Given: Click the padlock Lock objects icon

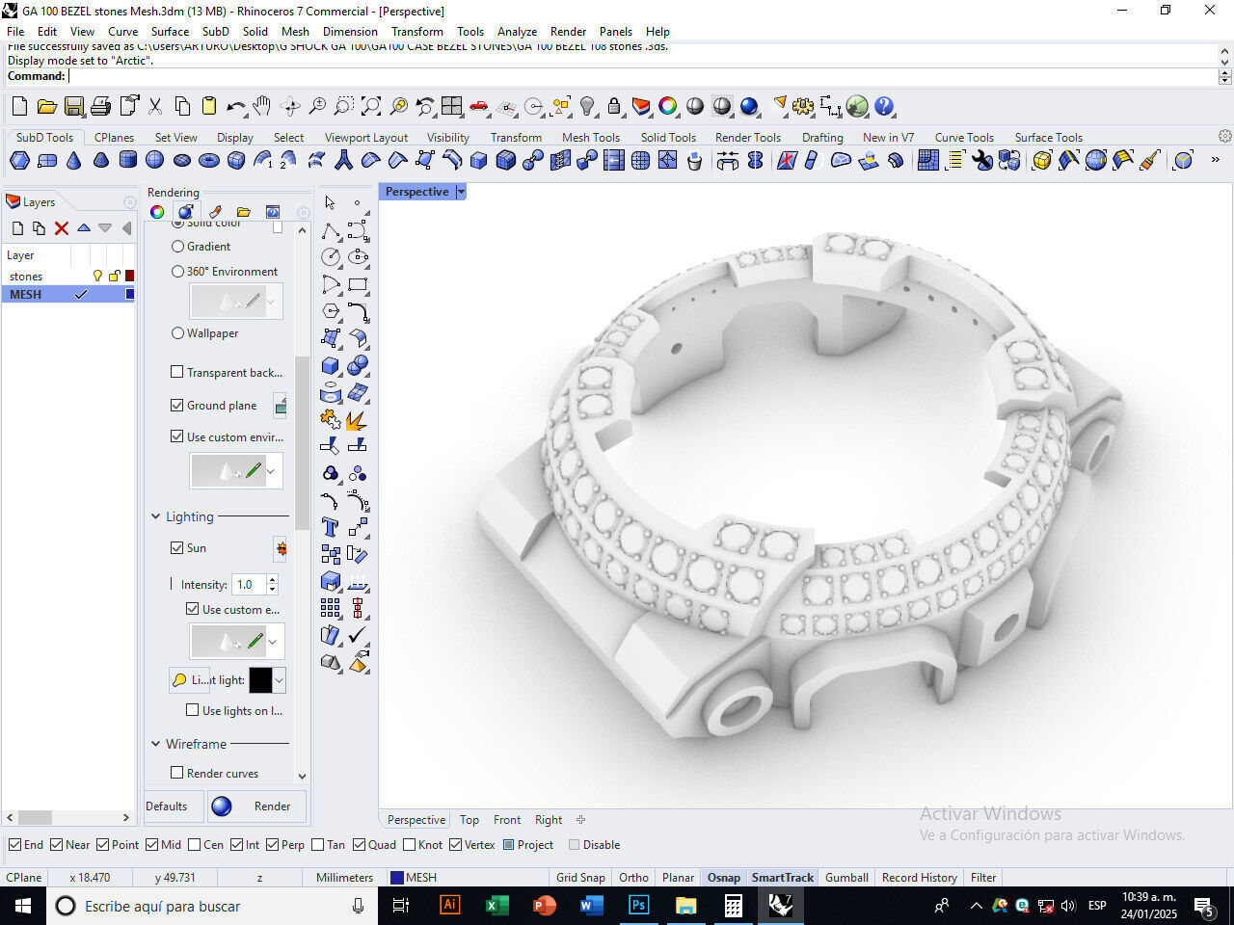Looking at the screenshot, I should tap(614, 106).
